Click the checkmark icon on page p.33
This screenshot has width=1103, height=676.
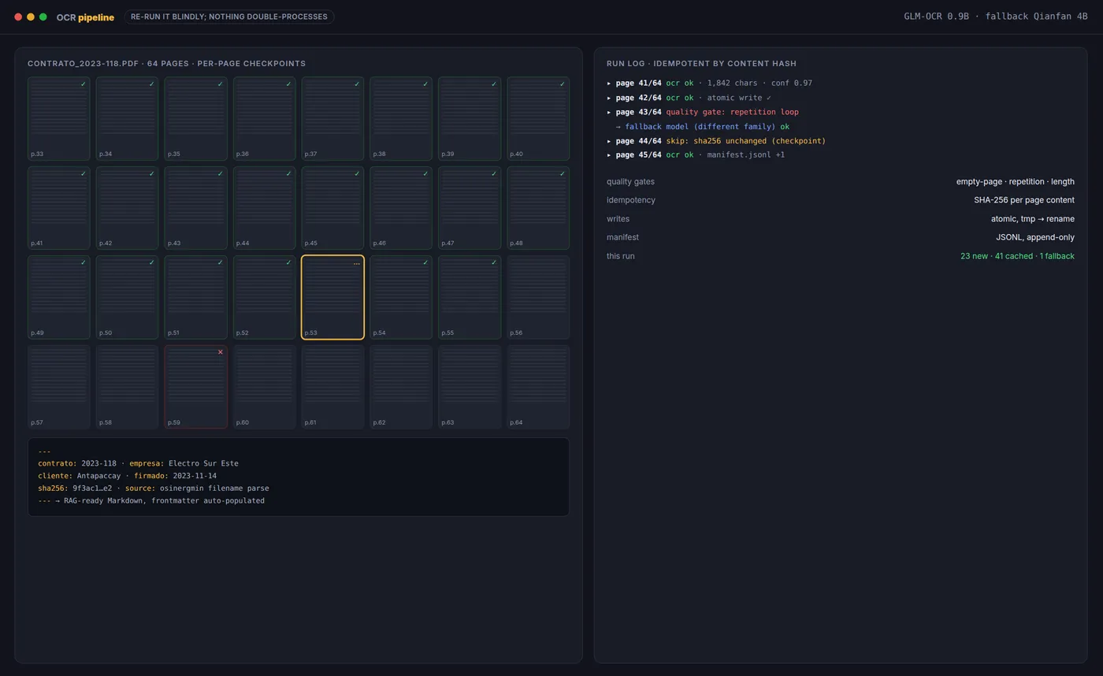point(83,84)
